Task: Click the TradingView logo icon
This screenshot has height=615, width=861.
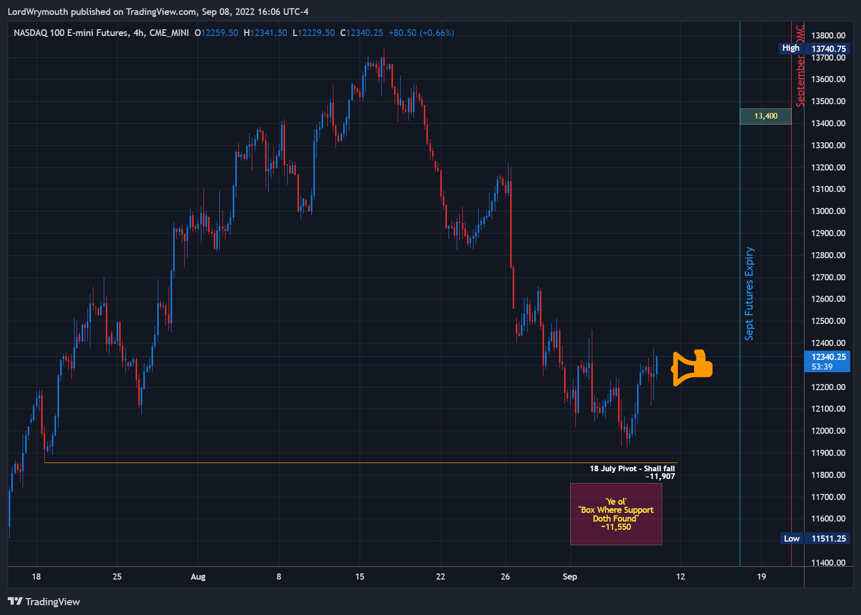Action: tap(15, 601)
